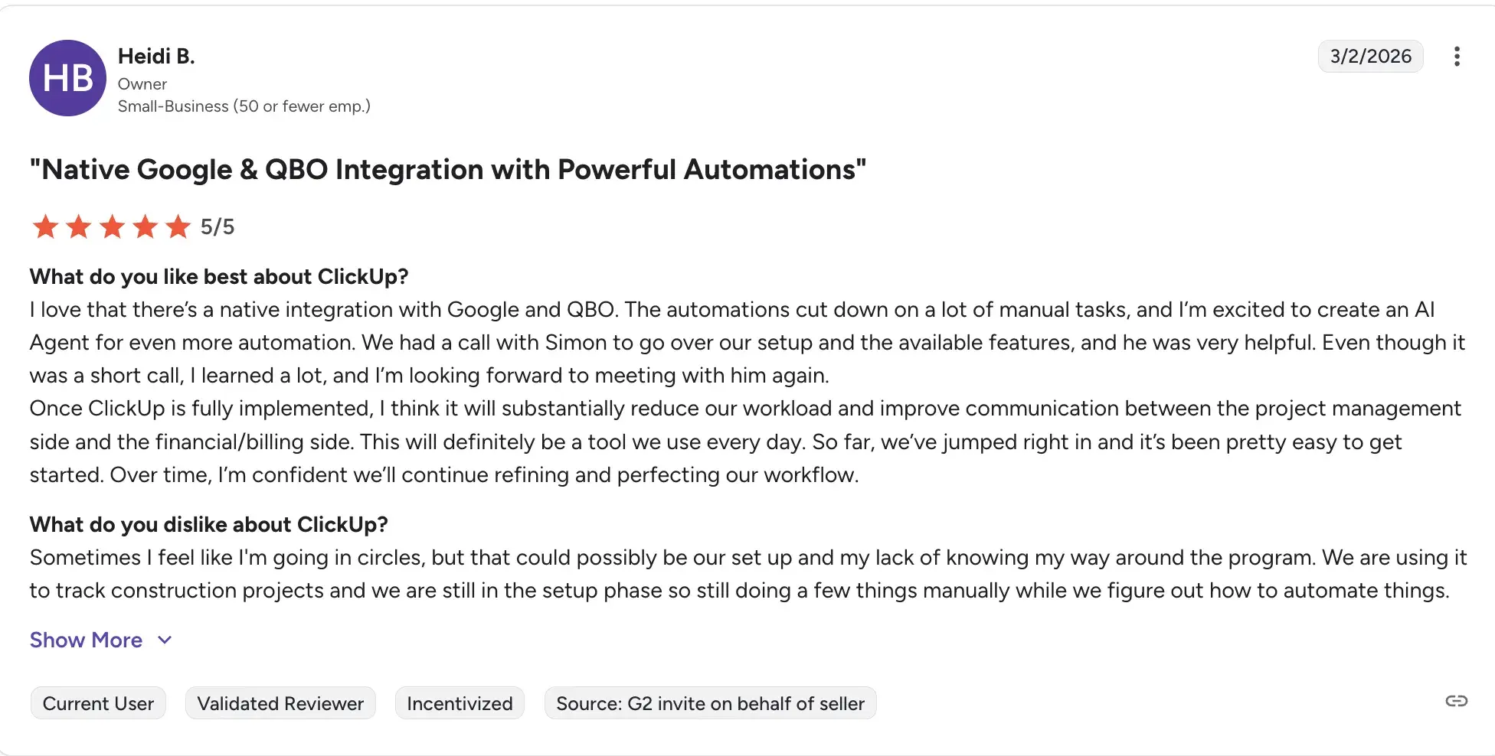Screen dimensions: 1495x756
Task: Select the Current User tag
Action: pyautogui.click(x=98, y=703)
